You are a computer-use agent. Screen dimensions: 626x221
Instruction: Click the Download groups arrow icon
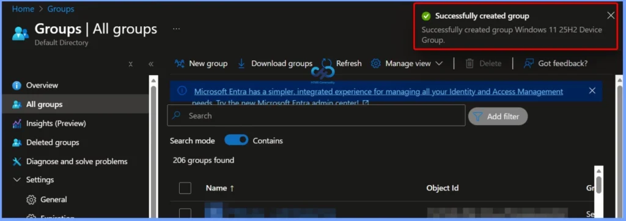241,63
